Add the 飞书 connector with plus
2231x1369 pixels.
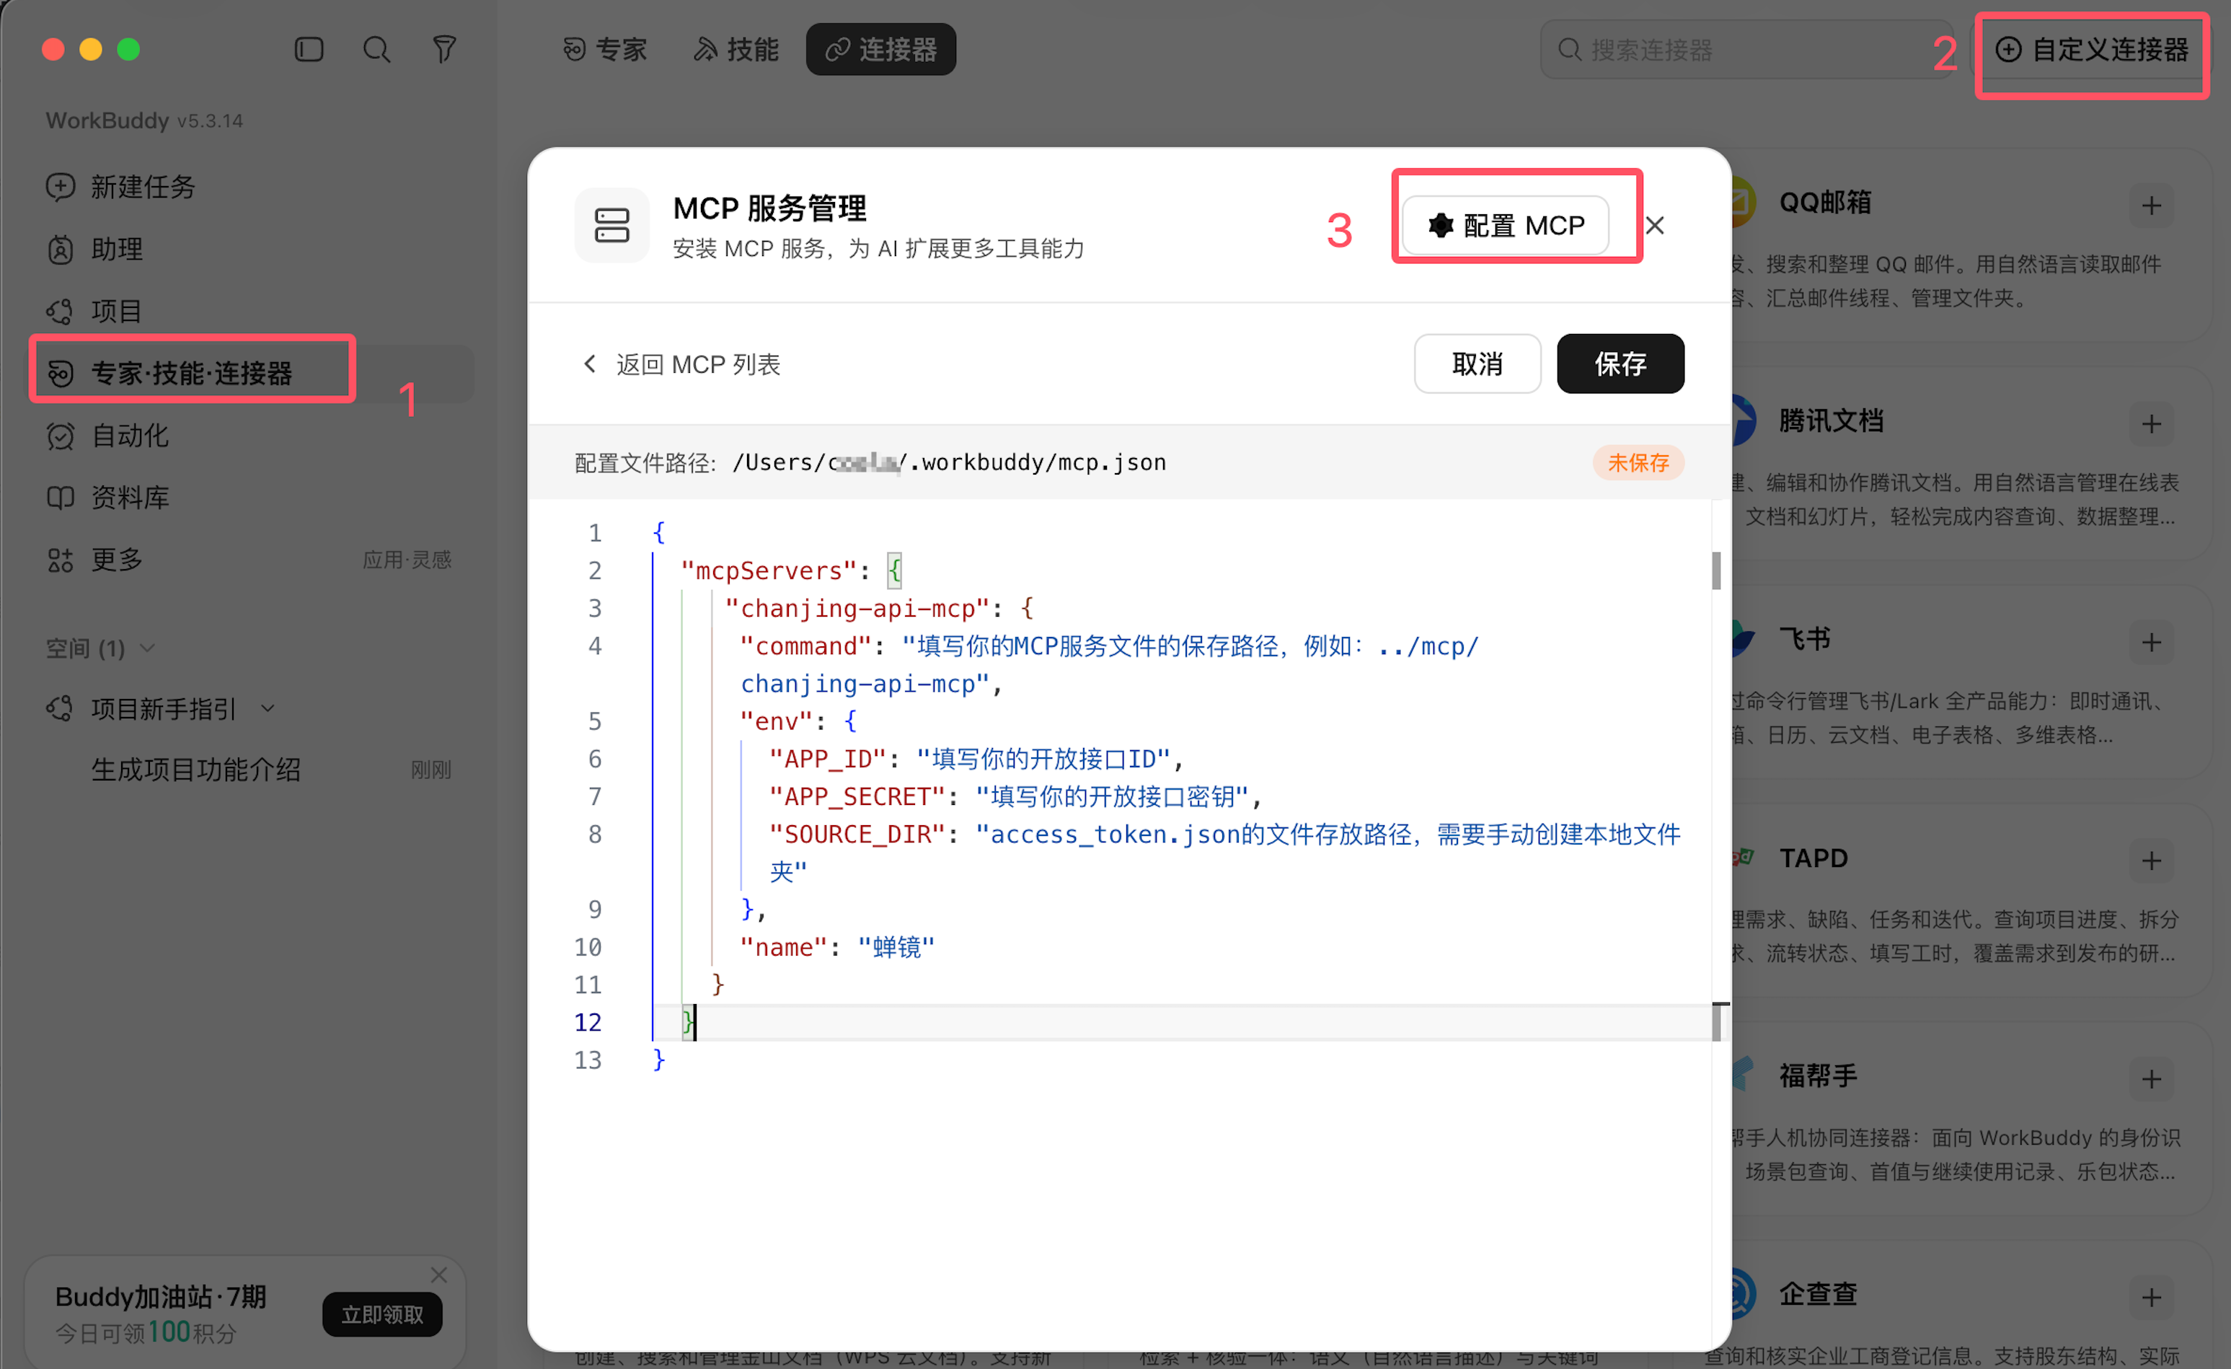[x=2152, y=643]
